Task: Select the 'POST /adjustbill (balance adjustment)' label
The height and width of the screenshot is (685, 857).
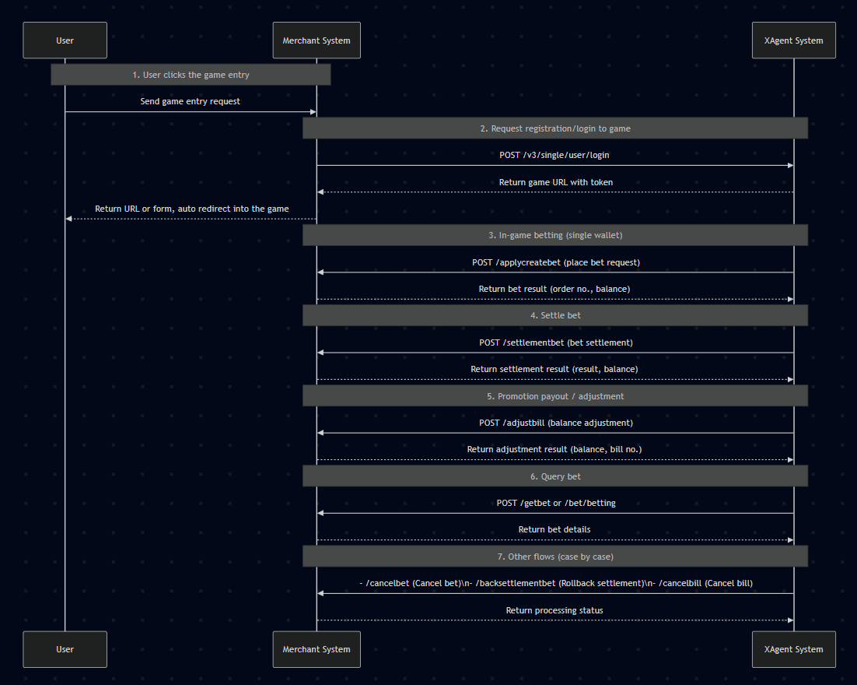Action: (x=555, y=423)
